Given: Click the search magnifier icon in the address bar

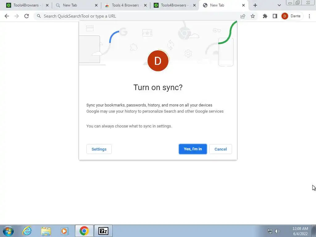Looking at the screenshot, I should tap(39, 16).
